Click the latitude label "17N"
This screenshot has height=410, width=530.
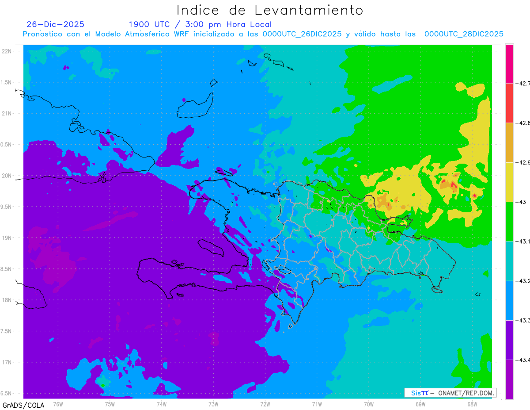pos(6,362)
